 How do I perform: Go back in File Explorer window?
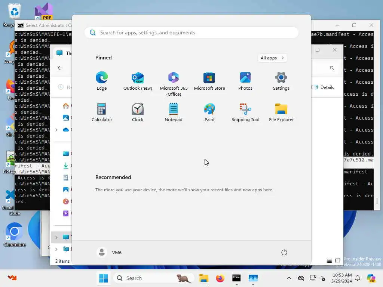60,68
